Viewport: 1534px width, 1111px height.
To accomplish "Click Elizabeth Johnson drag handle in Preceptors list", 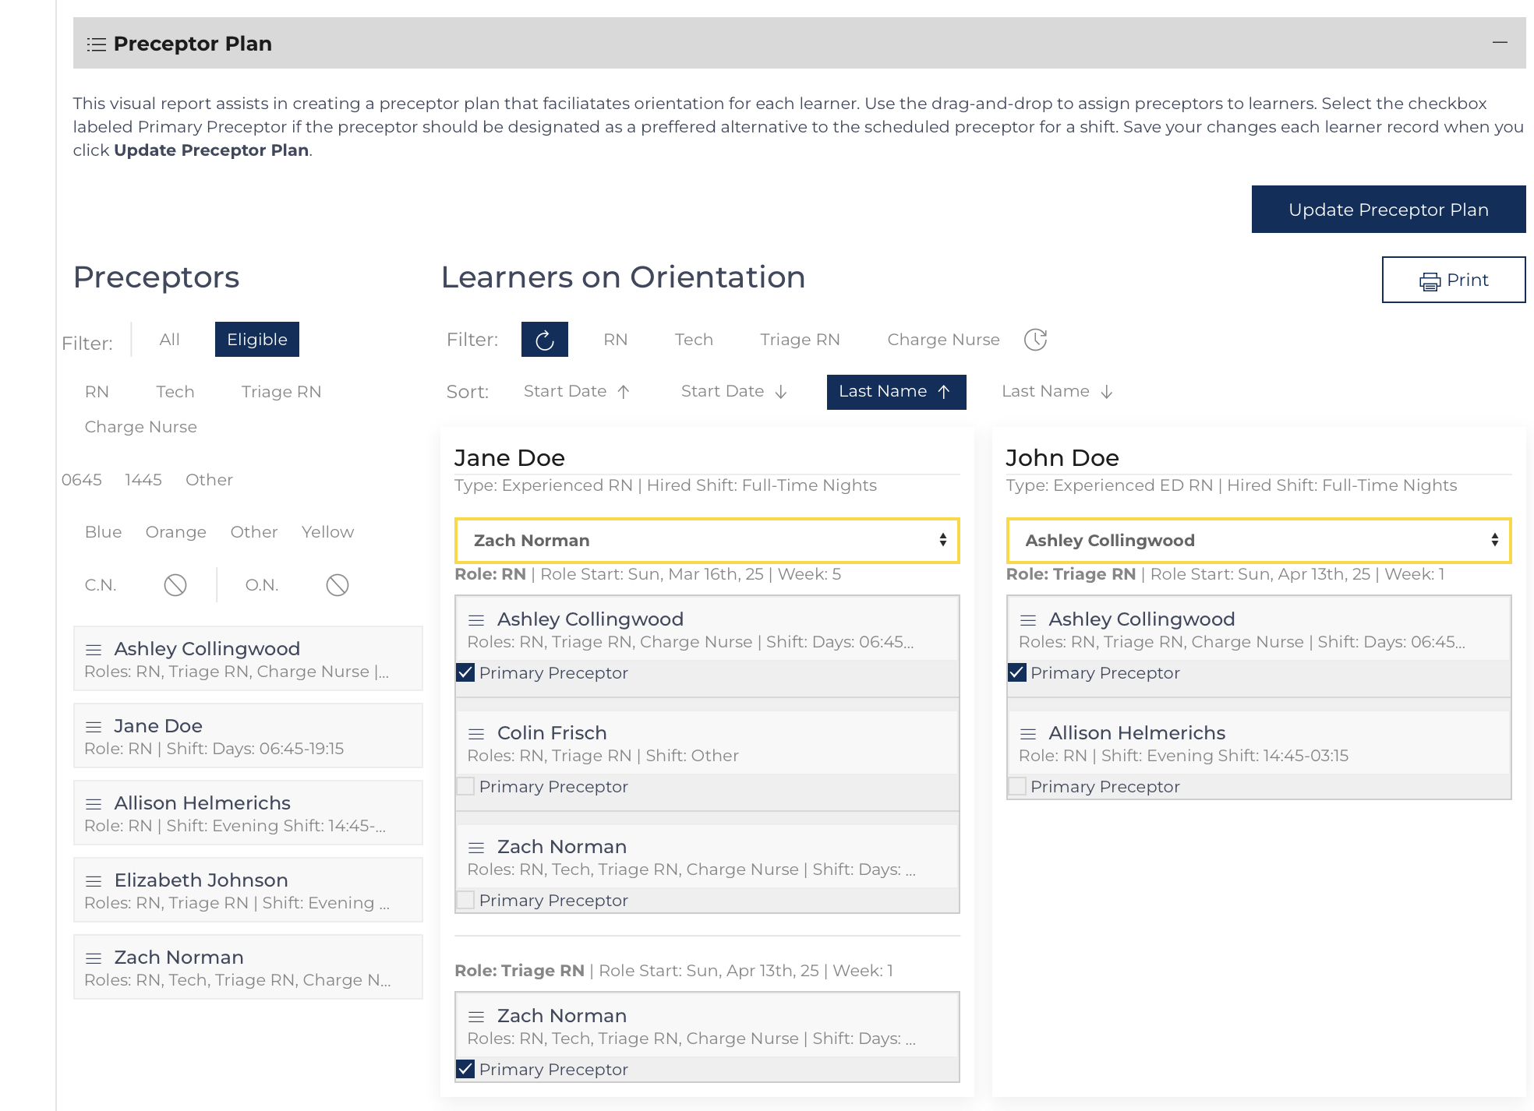I will pyautogui.click(x=94, y=881).
